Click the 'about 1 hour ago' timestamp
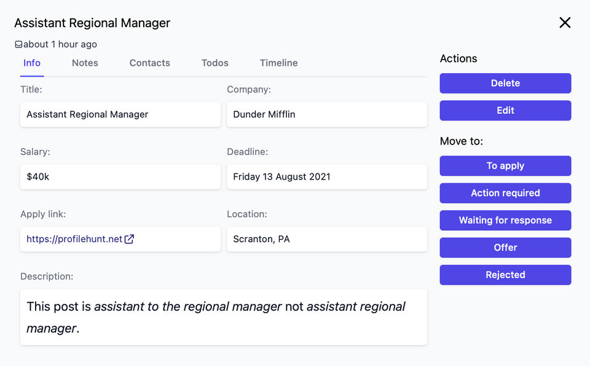The image size is (590, 366). [60, 44]
